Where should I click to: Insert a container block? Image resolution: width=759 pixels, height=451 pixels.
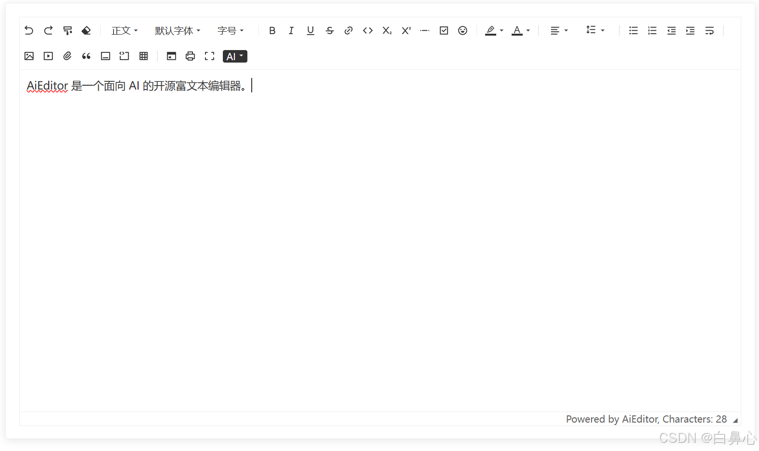tap(105, 56)
